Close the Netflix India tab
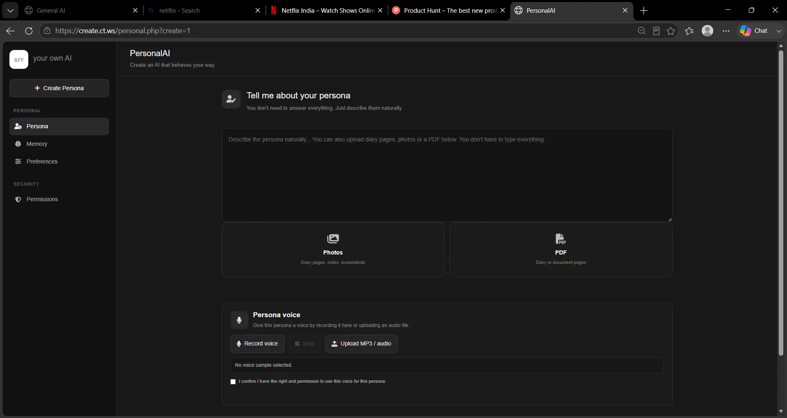This screenshot has width=787, height=418. point(380,11)
